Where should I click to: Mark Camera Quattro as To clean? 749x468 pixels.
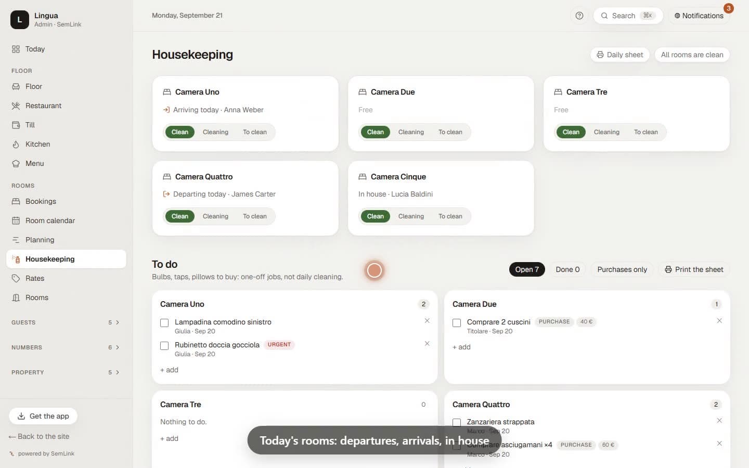click(x=254, y=216)
